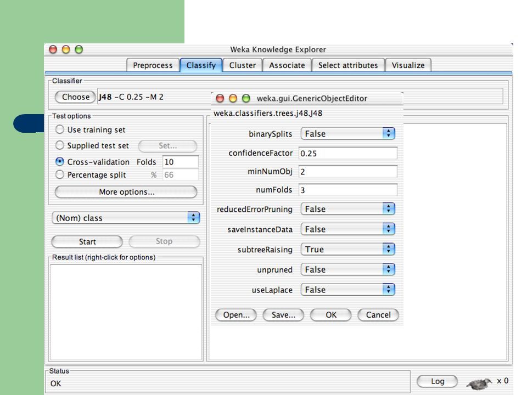Open the saveInstanceData dropdown

tap(348, 229)
